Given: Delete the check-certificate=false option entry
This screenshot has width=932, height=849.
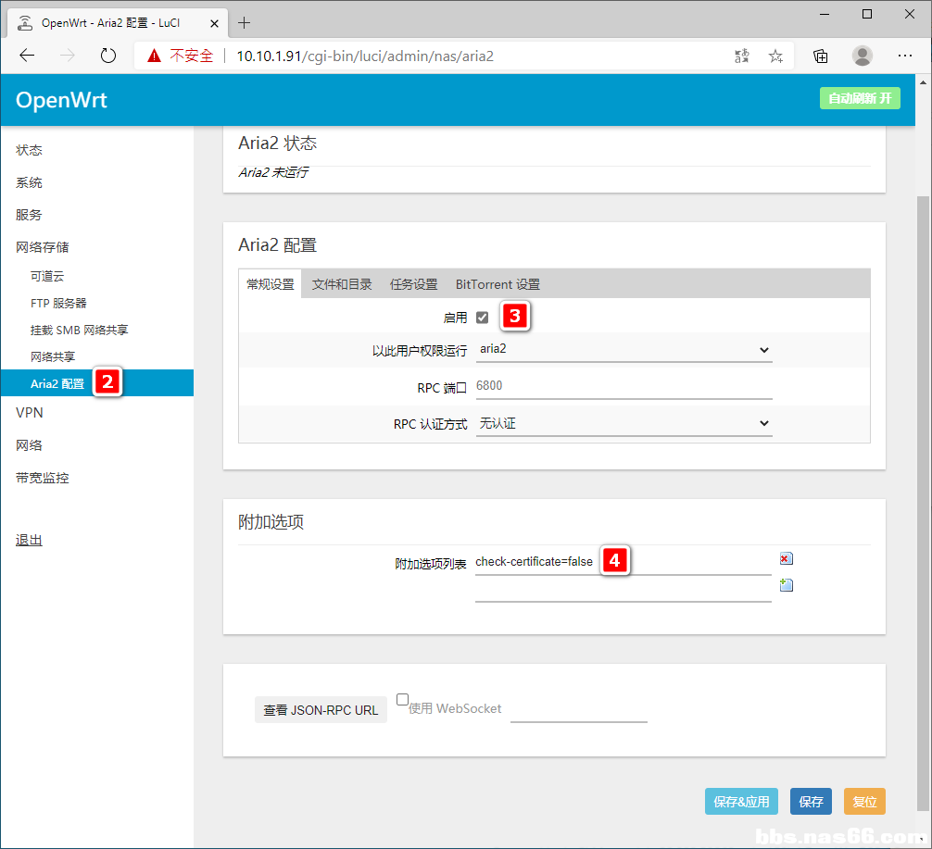Looking at the screenshot, I should (x=786, y=558).
